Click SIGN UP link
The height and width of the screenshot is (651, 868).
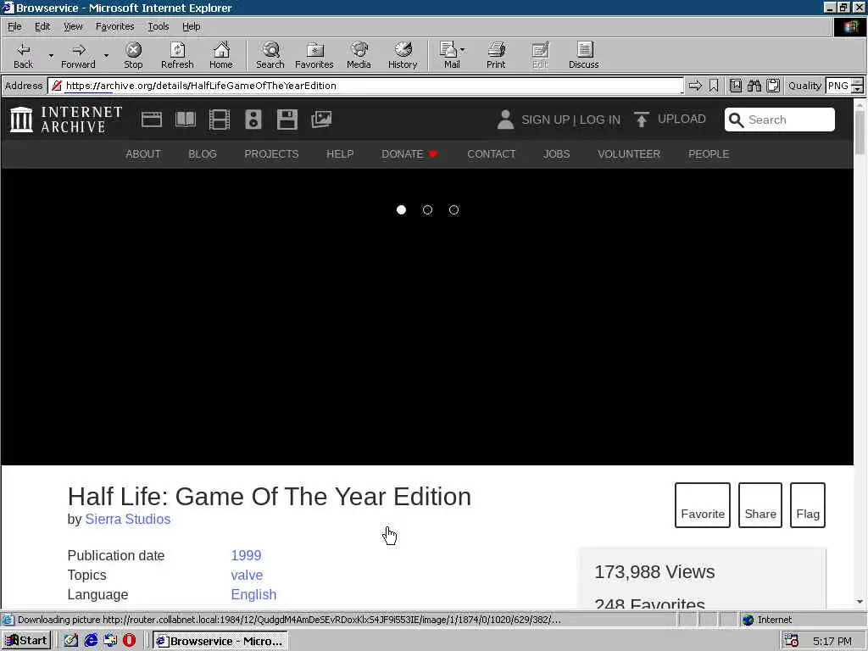point(545,120)
